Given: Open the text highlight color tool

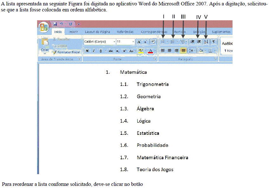Looking at the screenshot, I should [x=141, y=51].
